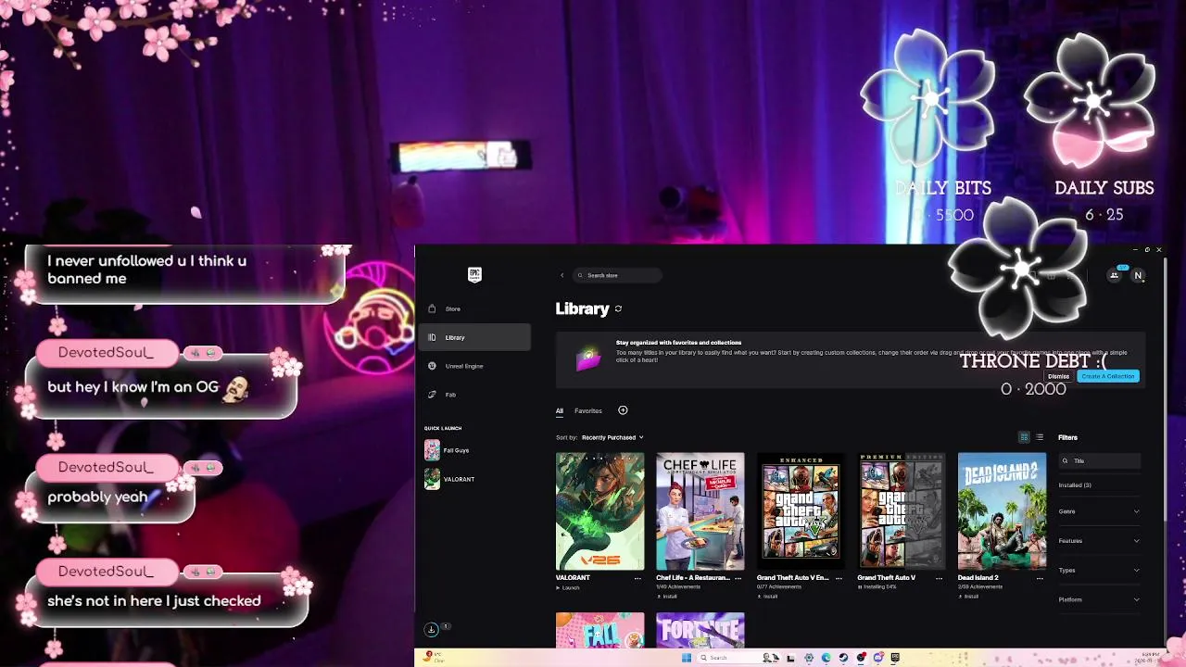The height and width of the screenshot is (667, 1186).
Task: Open Dead Island 2 cover tile
Action: pyautogui.click(x=1002, y=511)
